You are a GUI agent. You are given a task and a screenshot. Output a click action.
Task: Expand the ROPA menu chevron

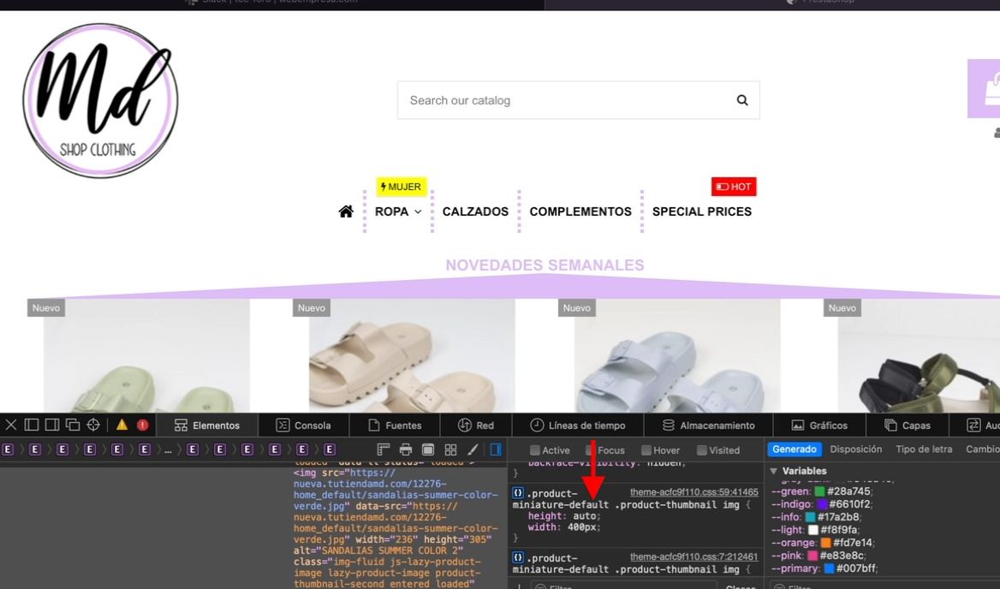click(x=418, y=211)
